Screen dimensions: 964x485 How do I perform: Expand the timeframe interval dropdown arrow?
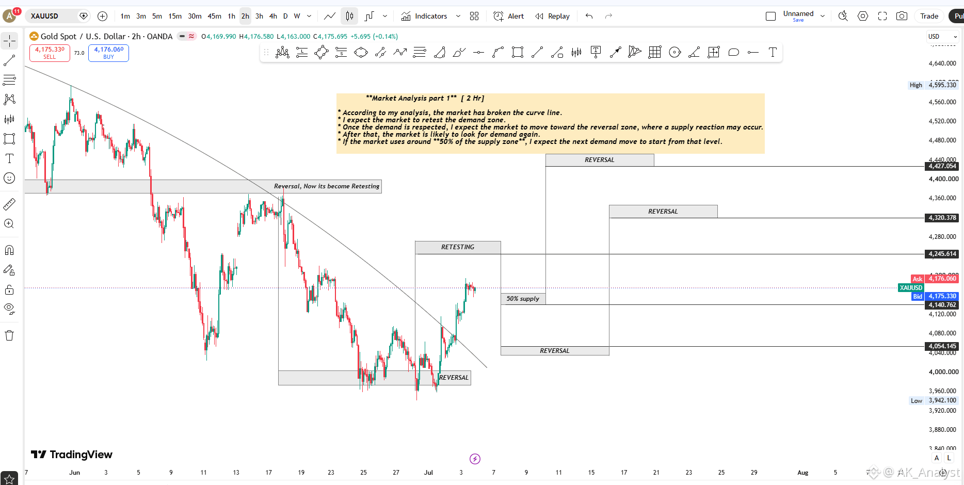coord(309,16)
